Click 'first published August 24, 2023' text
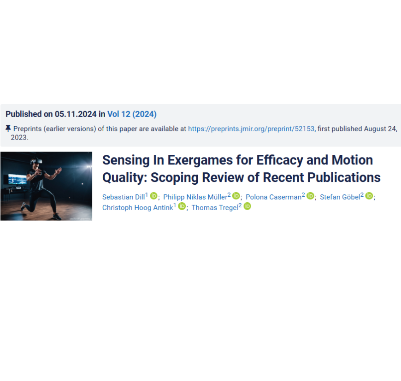401x381 pixels. tap(204, 133)
